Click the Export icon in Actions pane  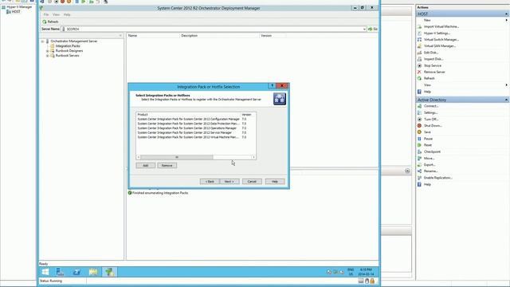[419, 165]
